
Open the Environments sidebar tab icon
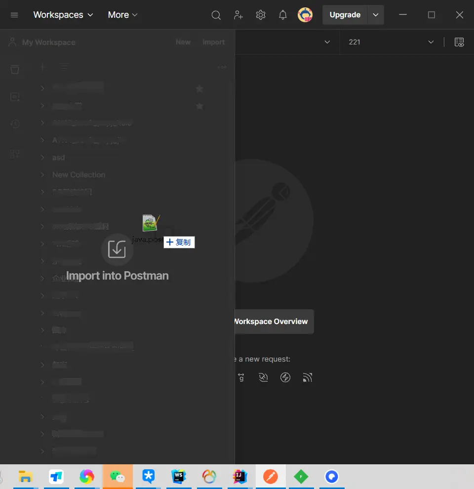(x=15, y=97)
